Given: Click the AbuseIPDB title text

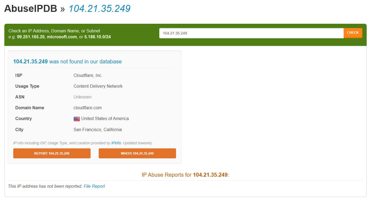Looking at the screenshot, I should pyautogui.click(x=31, y=8).
